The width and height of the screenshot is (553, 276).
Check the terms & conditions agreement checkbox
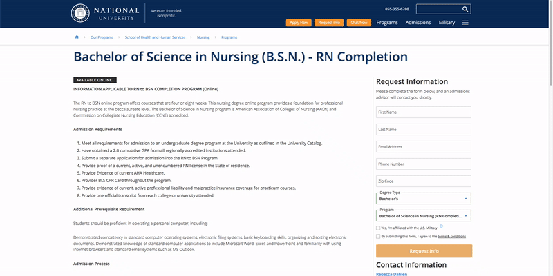click(x=378, y=237)
